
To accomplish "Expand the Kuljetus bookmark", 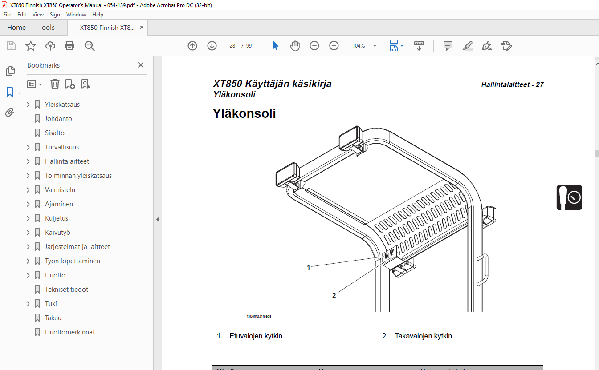I will pos(28,218).
